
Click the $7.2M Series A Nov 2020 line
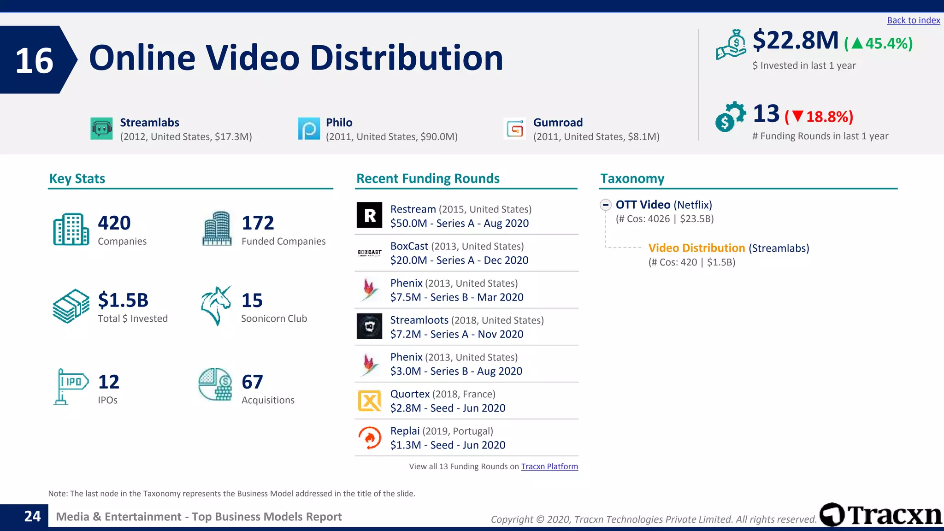(x=457, y=334)
